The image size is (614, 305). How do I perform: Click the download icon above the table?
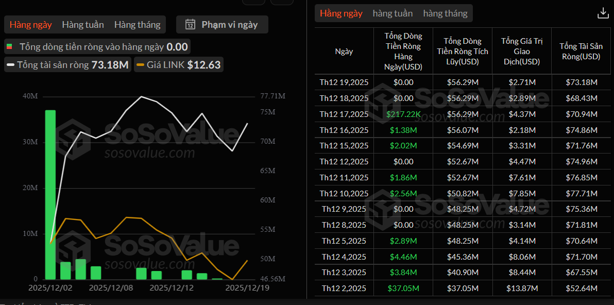tap(603, 13)
